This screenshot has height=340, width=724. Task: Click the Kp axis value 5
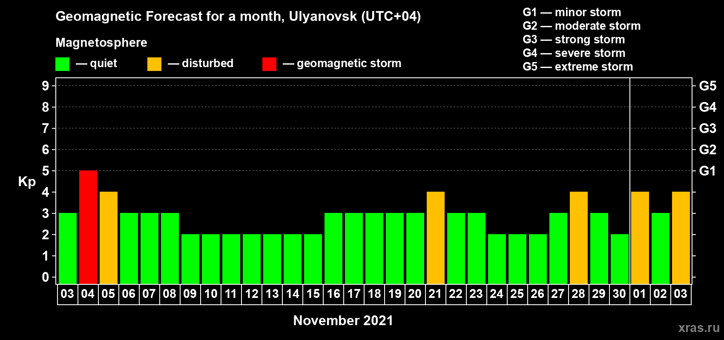tap(46, 171)
